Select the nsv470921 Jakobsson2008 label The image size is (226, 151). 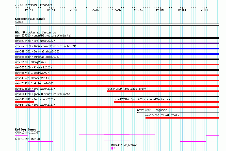[34, 83]
